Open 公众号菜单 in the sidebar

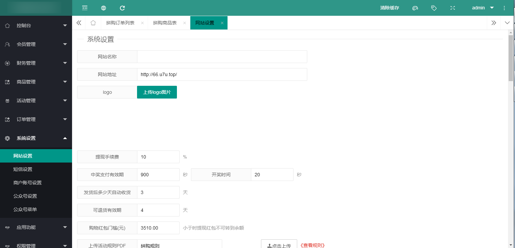click(x=36, y=209)
